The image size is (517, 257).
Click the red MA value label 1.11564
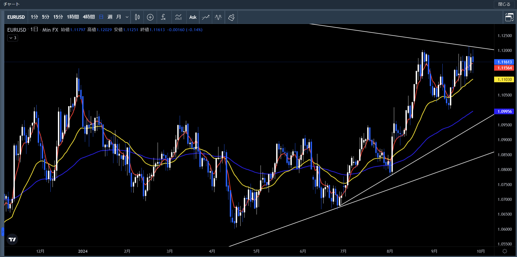[x=504, y=68]
